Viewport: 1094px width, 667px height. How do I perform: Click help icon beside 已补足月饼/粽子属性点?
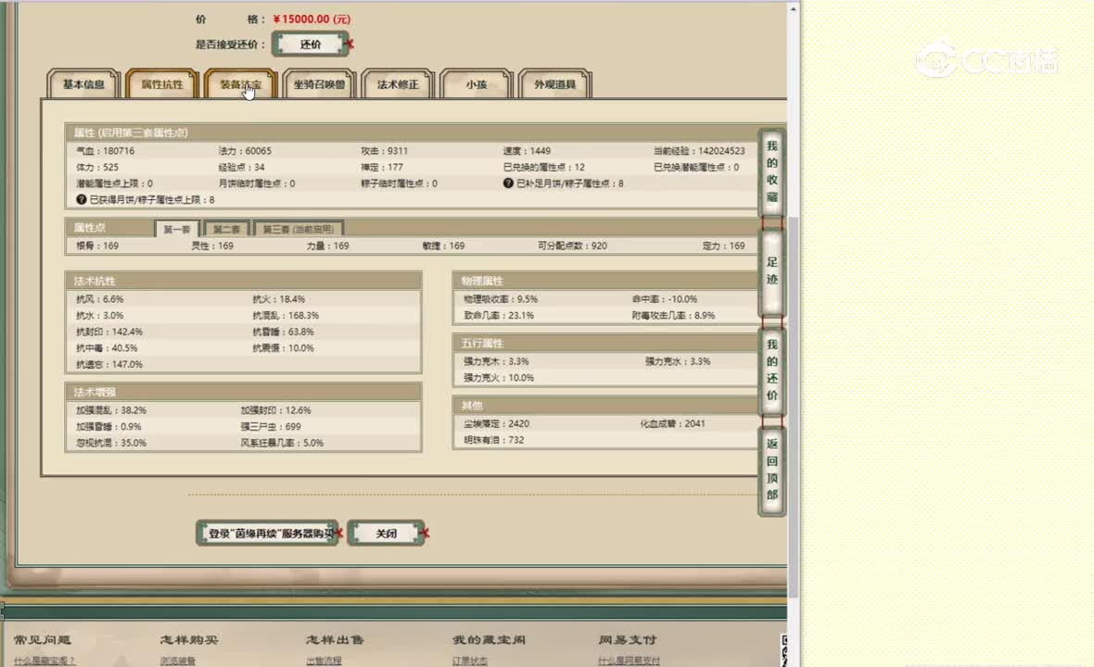(508, 182)
